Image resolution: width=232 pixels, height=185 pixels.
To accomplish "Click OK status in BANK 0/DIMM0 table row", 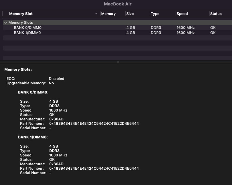I will (x=213, y=28).
